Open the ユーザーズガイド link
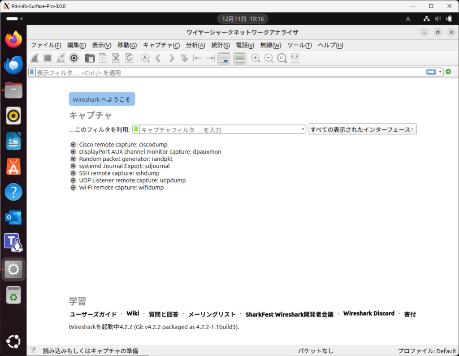459x356 pixels. click(93, 314)
